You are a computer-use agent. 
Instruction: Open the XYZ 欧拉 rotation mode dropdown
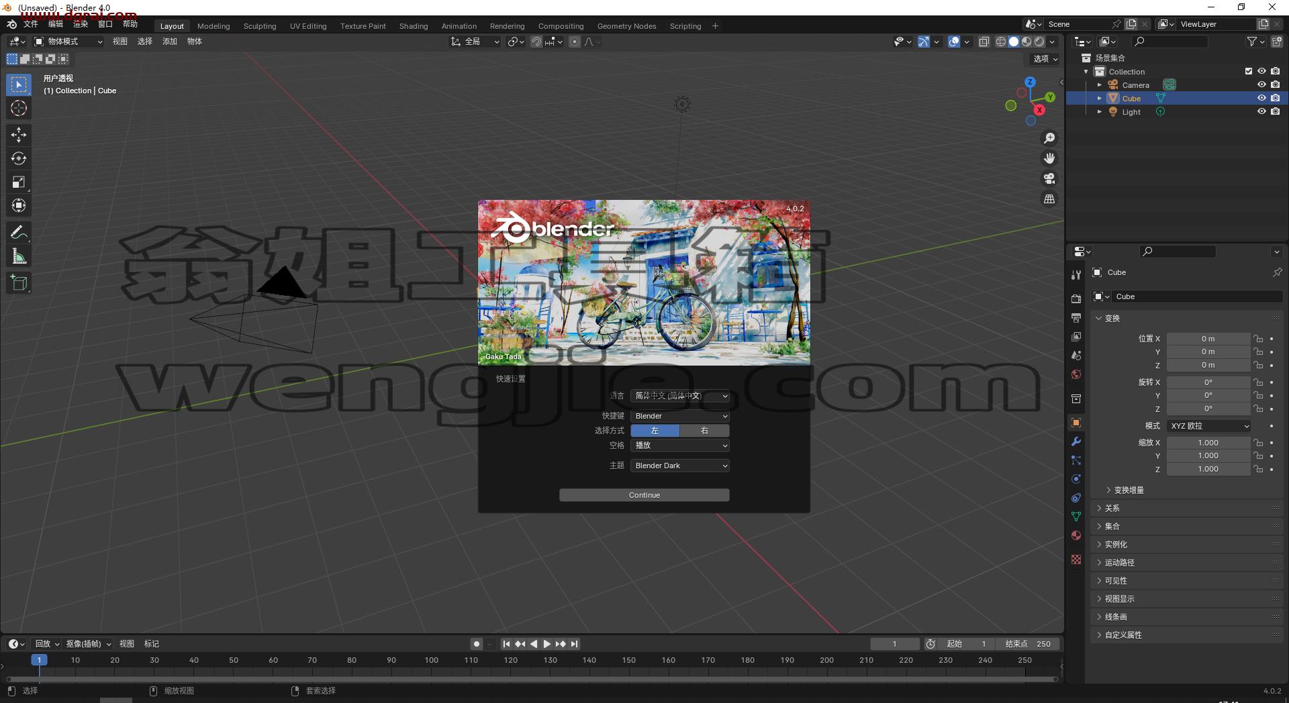click(x=1209, y=426)
